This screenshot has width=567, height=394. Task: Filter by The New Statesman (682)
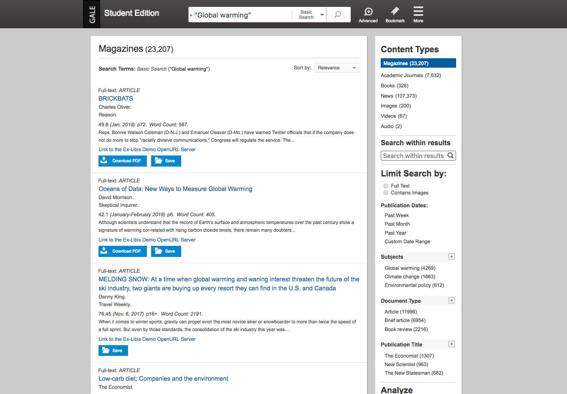tap(414, 373)
